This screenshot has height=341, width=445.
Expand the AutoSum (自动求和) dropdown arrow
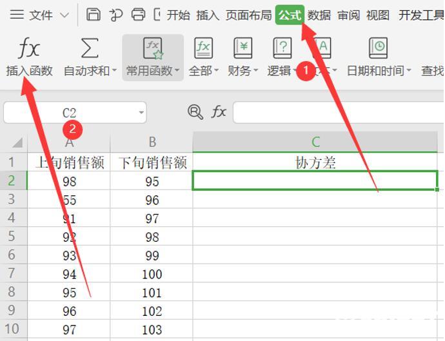(x=114, y=70)
